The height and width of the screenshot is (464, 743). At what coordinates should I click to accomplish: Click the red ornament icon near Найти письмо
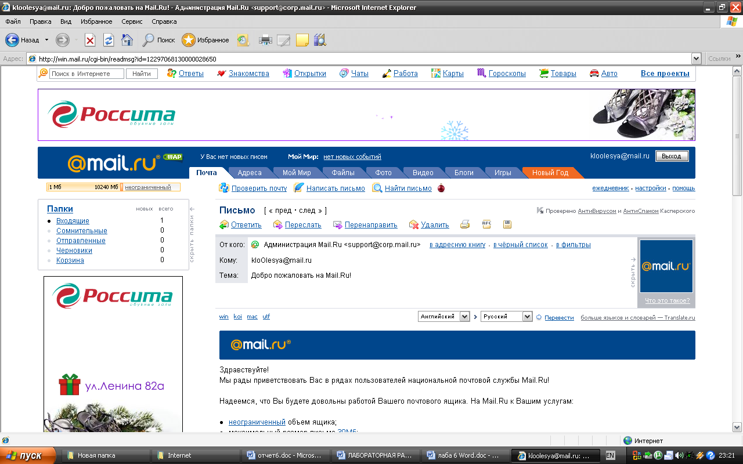pyautogui.click(x=441, y=188)
